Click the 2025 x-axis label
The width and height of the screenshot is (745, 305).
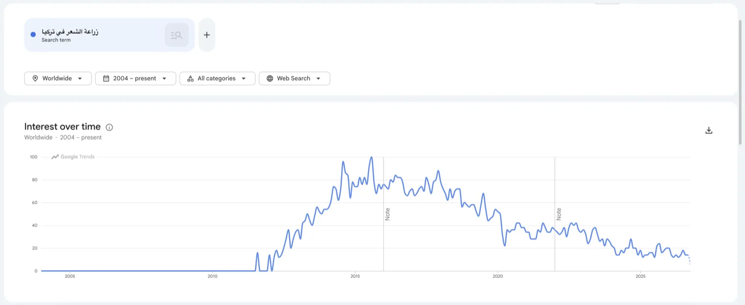[641, 277]
